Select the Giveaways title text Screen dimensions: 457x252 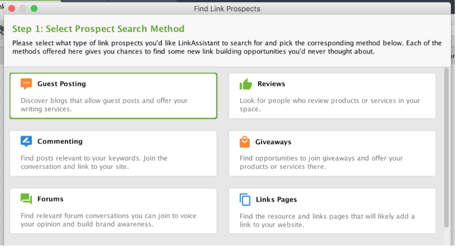tap(274, 142)
